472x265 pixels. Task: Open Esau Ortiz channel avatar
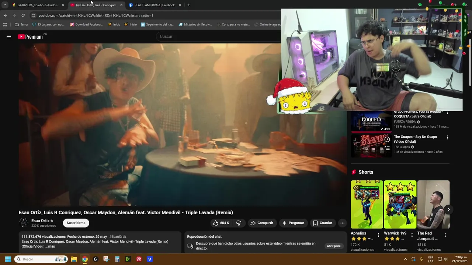coord(24,223)
